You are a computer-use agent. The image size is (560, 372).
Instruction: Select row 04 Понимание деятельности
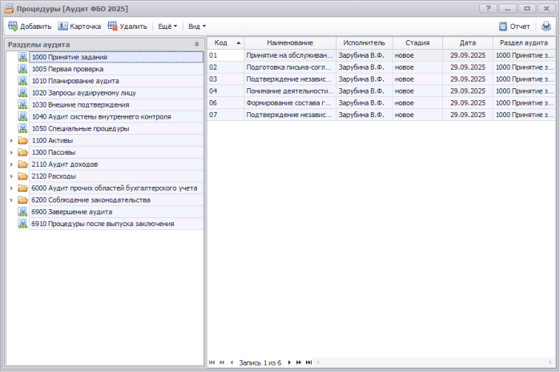pos(289,91)
